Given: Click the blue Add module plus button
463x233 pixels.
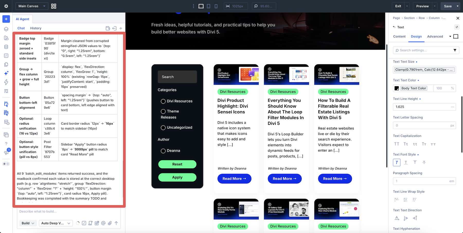Looking at the screenshot, I should 6,19.
